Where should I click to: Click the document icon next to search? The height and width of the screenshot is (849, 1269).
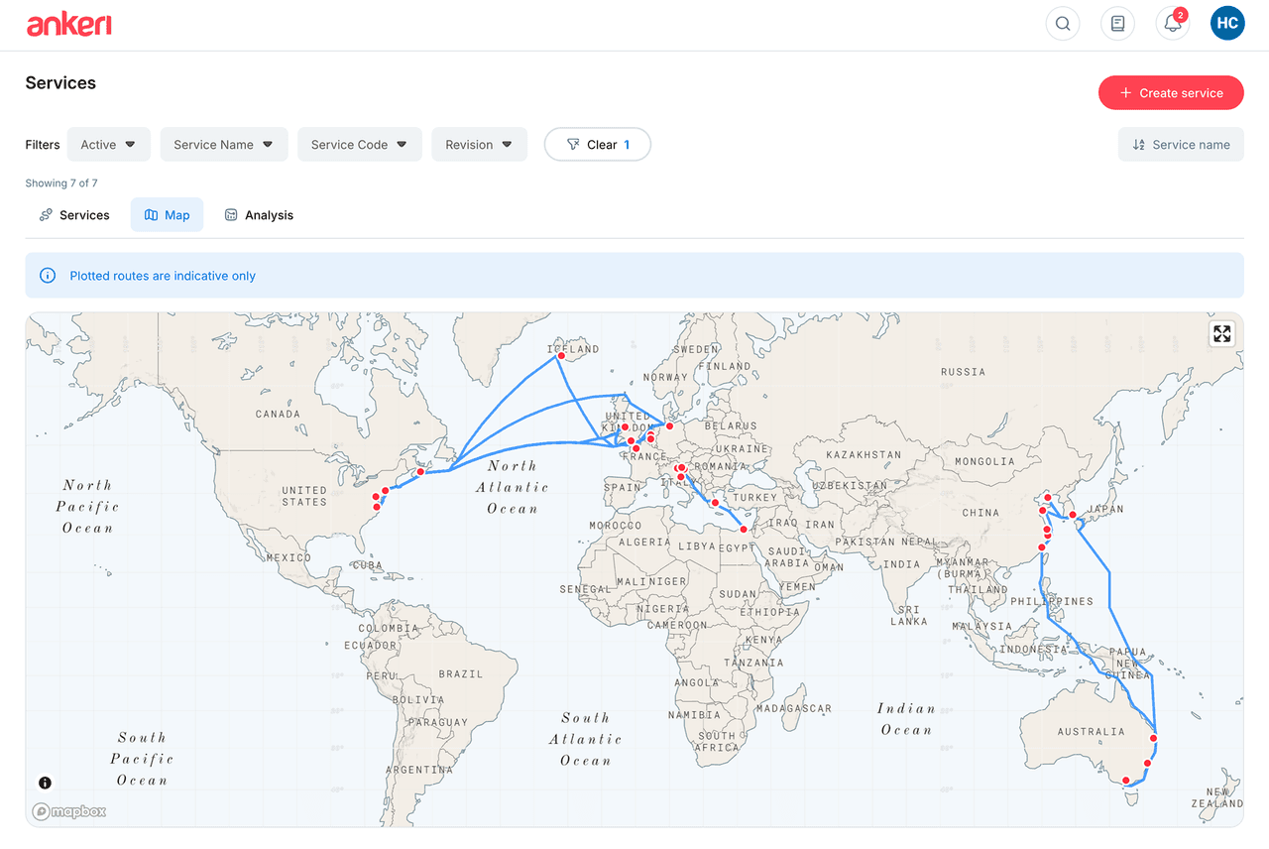(x=1116, y=23)
